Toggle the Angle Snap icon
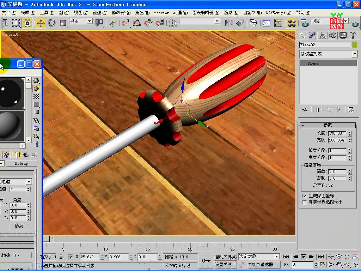 (x=137, y=23)
